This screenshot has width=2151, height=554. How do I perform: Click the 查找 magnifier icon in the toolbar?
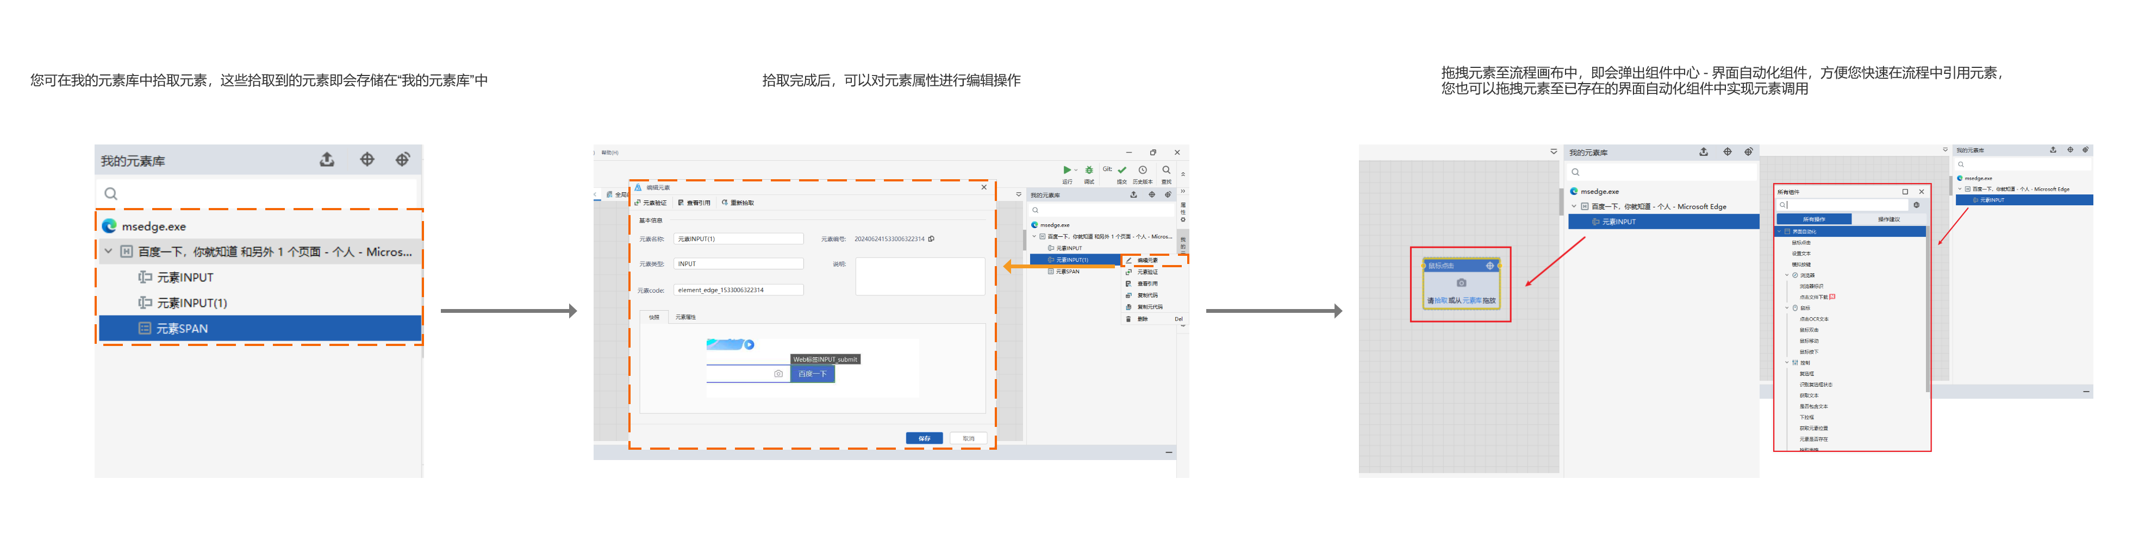coord(1165,170)
